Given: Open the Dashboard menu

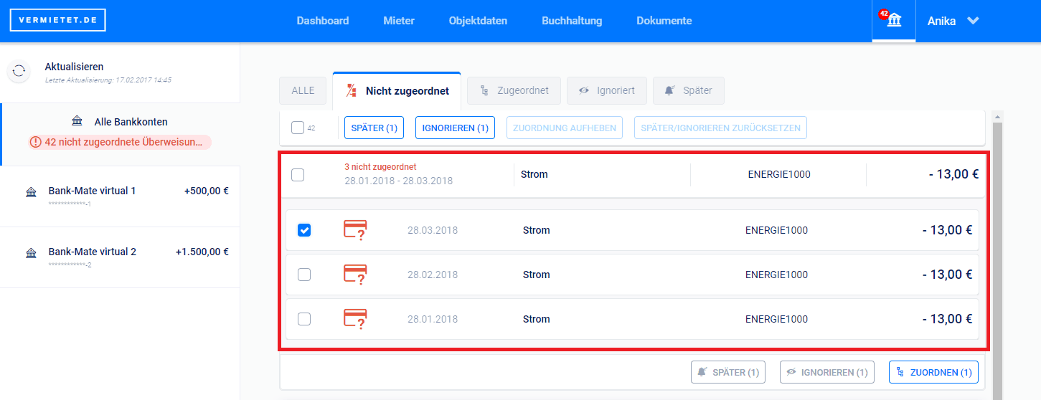Looking at the screenshot, I should 323,21.
